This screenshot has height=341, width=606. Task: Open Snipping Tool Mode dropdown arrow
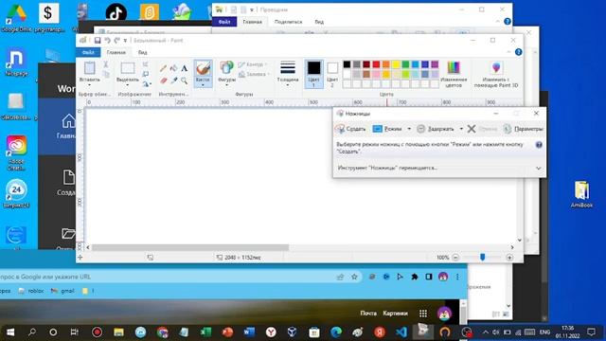click(409, 129)
